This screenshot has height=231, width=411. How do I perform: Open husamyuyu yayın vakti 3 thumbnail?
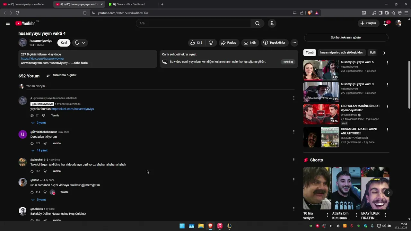pyautogui.click(x=321, y=92)
